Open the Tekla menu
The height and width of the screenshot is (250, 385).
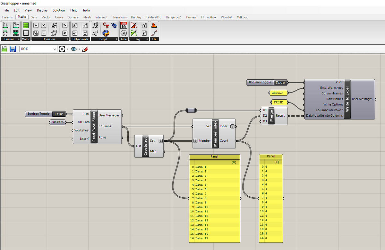click(86, 10)
